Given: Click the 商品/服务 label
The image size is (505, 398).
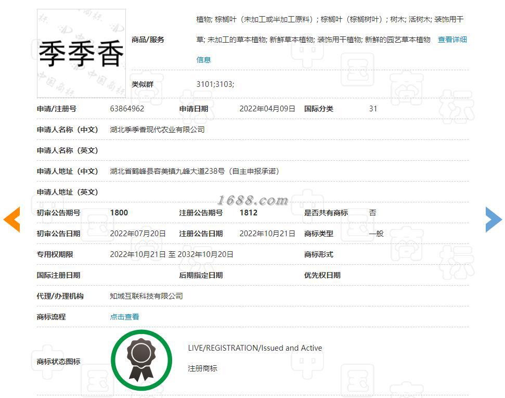Looking at the screenshot, I should 148,40.
